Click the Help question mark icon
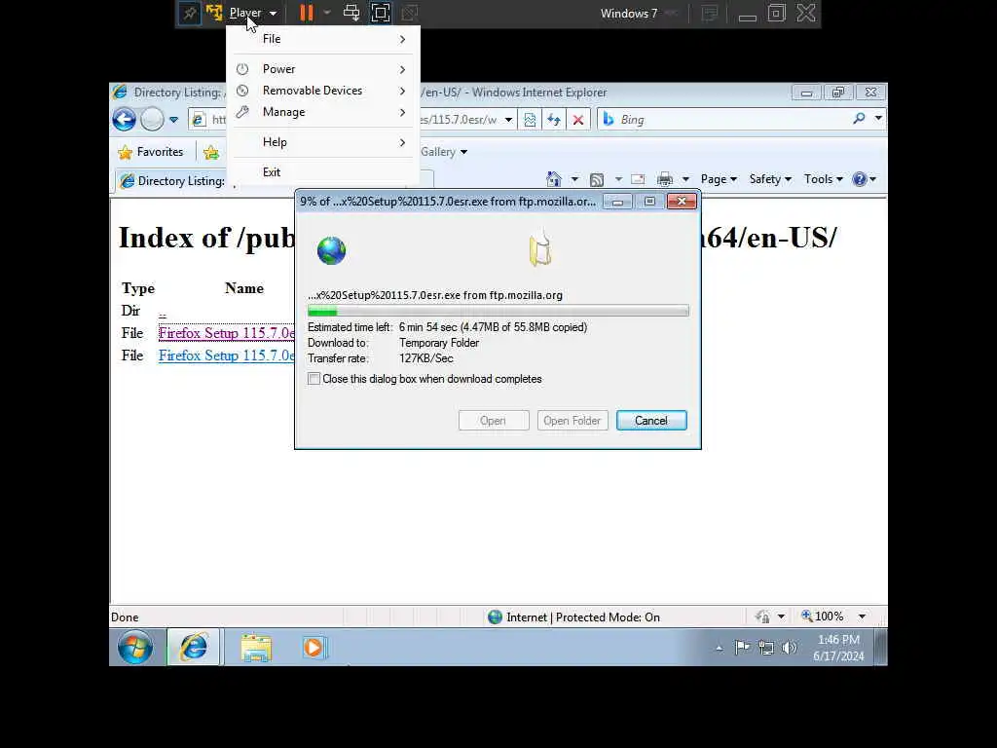 coord(860,179)
